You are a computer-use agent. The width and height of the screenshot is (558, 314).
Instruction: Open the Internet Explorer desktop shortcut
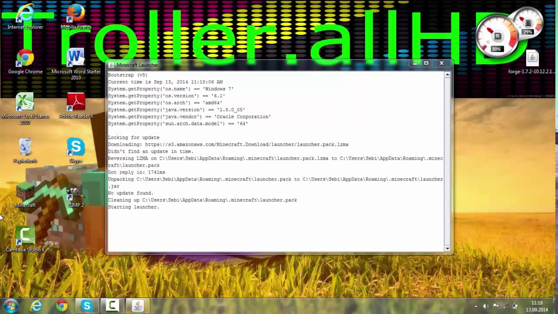coord(25,17)
